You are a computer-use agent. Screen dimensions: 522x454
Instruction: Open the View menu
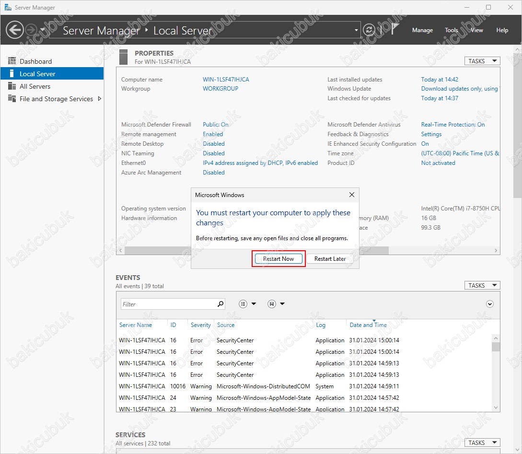(477, 30)
